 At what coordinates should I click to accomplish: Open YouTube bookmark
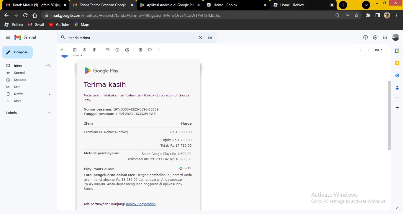pos(59,25)
